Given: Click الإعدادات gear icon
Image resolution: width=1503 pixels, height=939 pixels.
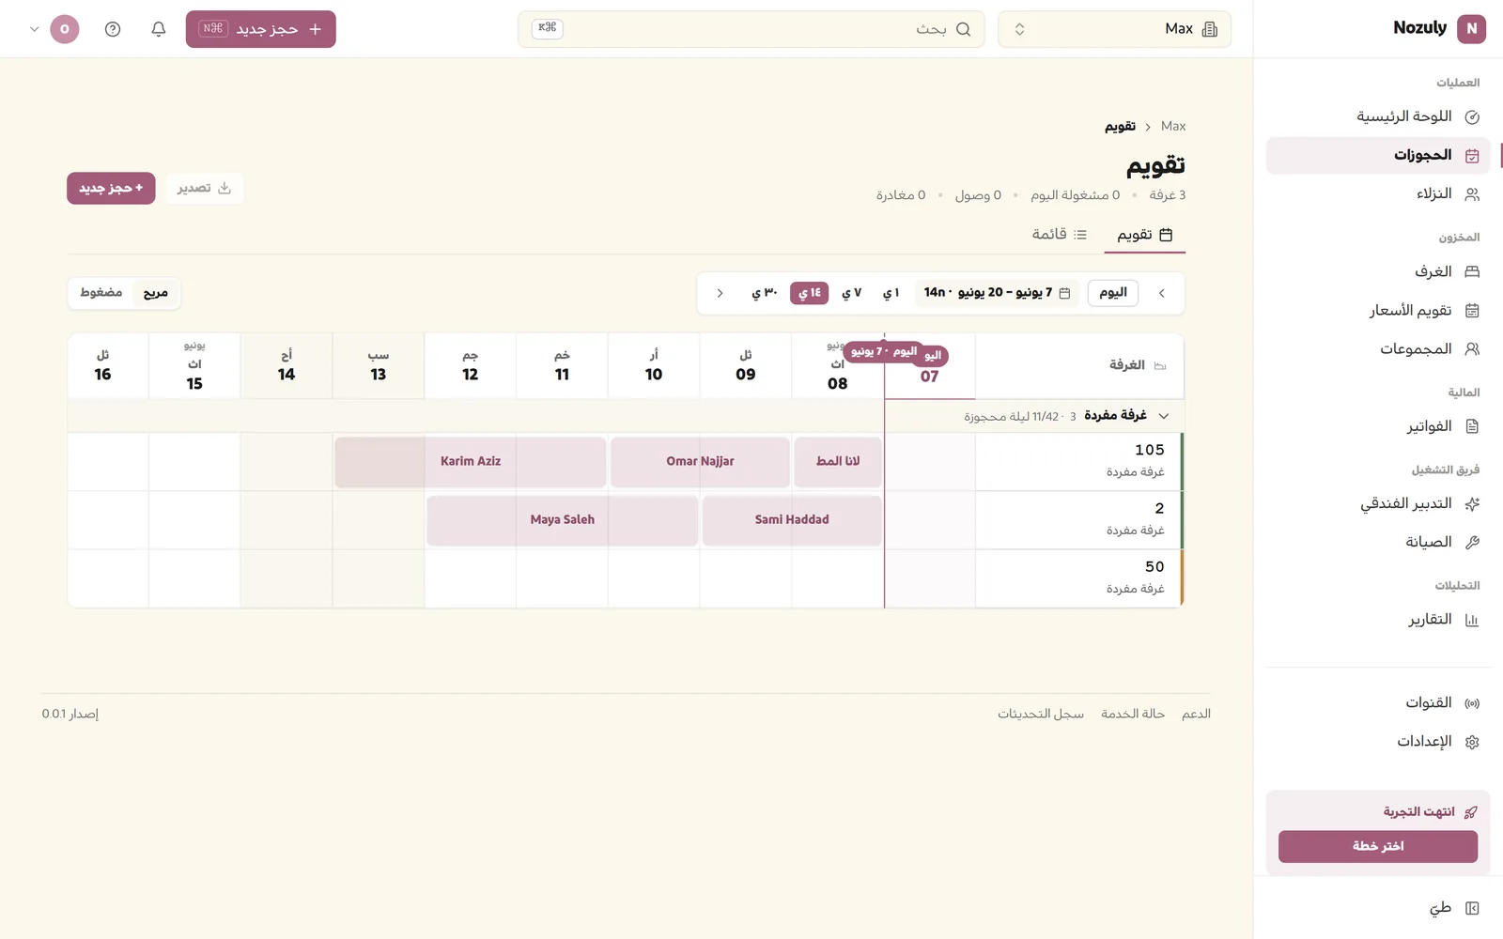Looking at the screenshot, I should tap(1472, 742).
